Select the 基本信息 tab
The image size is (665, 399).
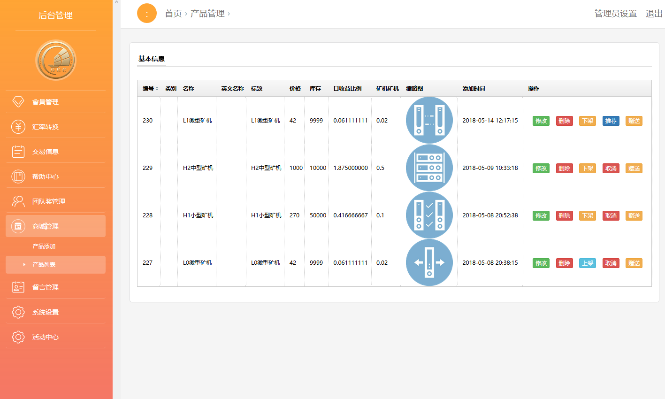click(x=151, y=59)
